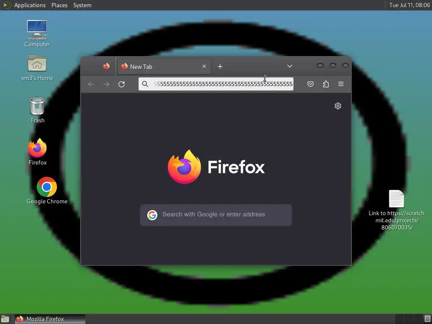
Task: Open new tab page settings gear
Action: [x=338, y=106]
